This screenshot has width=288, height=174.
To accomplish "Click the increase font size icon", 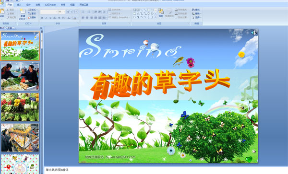I will (x=68, y=12).
